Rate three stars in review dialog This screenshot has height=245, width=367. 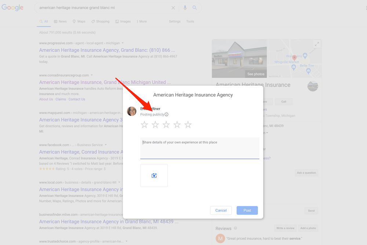point(166,125)
